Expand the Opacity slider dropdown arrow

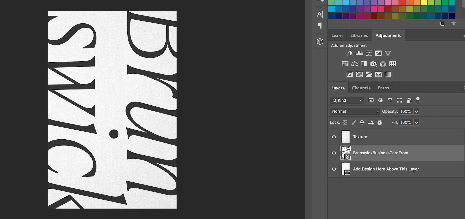point(416,112)
